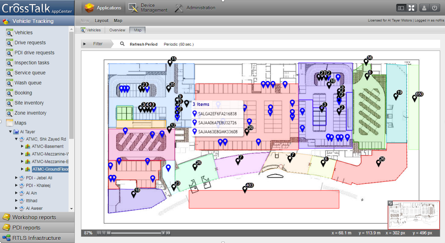Open the user profile icon
445x243 pixels.
424,8
